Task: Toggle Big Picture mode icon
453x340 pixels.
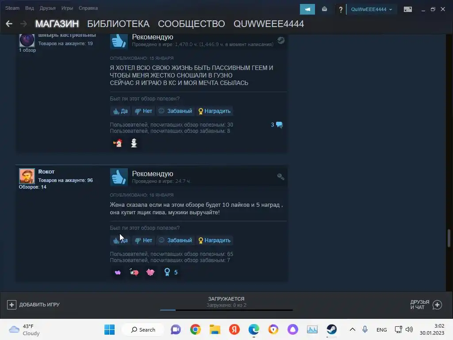Action: 407,9
